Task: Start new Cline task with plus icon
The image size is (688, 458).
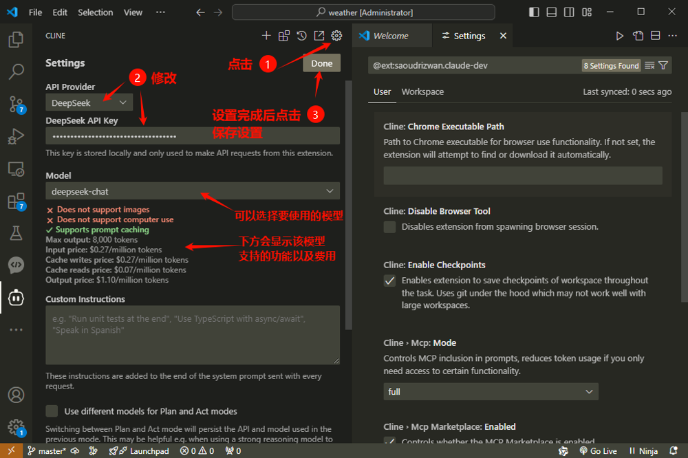Action: coord(266,36)
